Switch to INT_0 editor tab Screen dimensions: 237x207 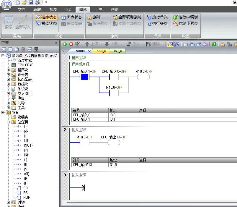point(118,51)
